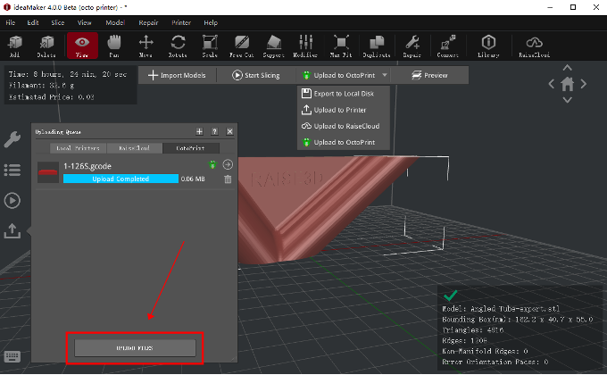This screenshot has height=375, width=607.
Task: Click the Preview button
Action: coord(429,75)
